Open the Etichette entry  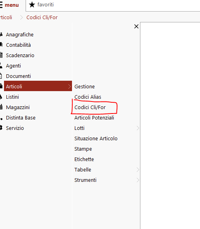click(84, 159)
